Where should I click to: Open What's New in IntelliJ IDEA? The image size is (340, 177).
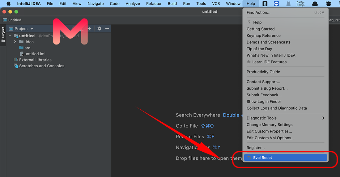coord(285,55)
